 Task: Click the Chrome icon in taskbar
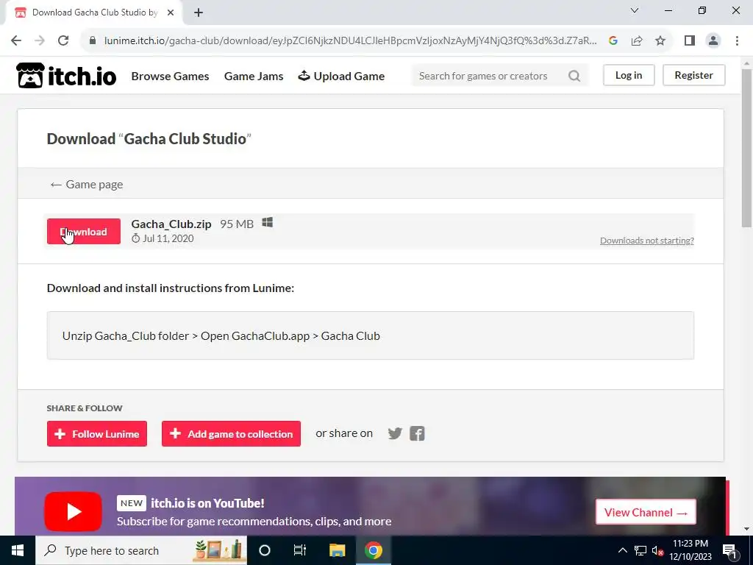tap(373, 550)
